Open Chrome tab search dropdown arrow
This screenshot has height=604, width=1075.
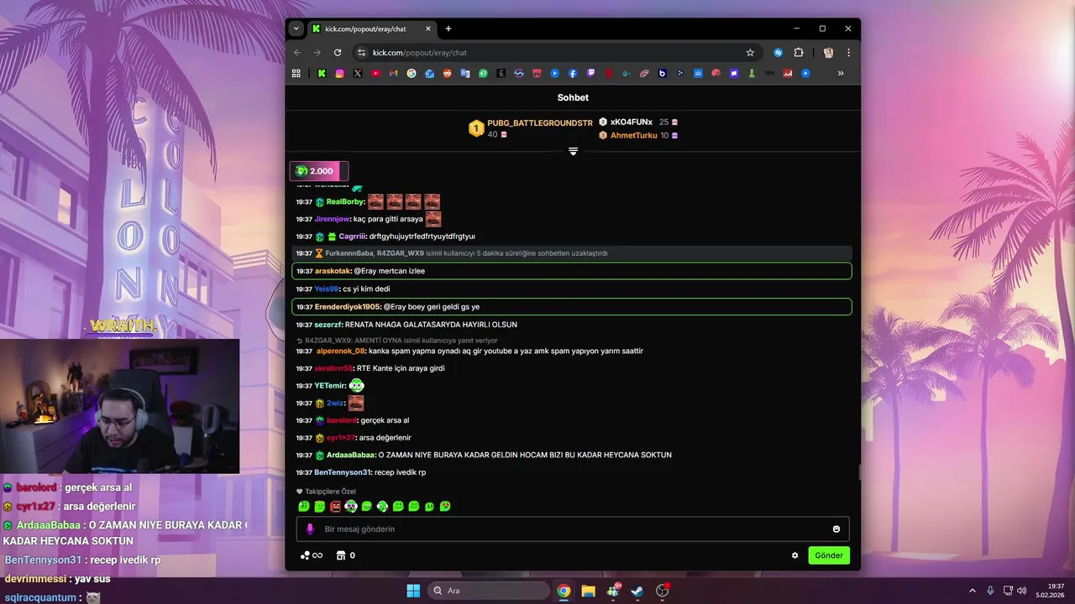click(x=296, y=29)
